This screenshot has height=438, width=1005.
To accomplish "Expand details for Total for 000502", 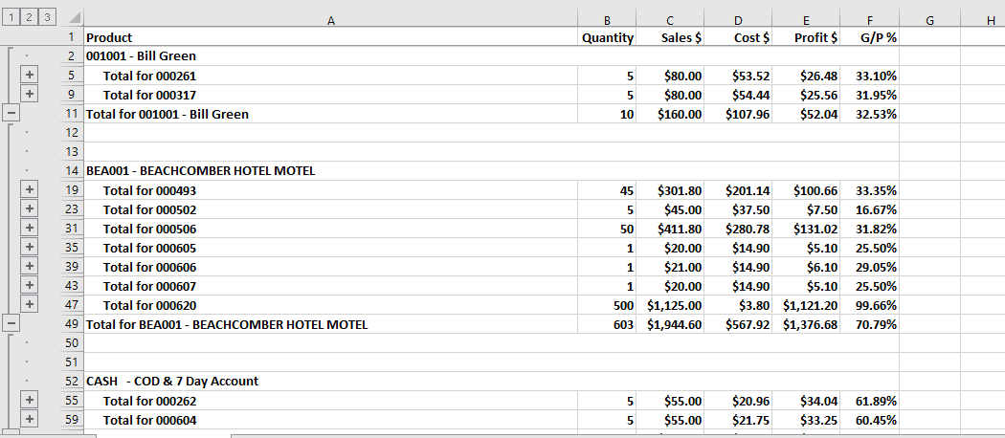I will point(29,208).
